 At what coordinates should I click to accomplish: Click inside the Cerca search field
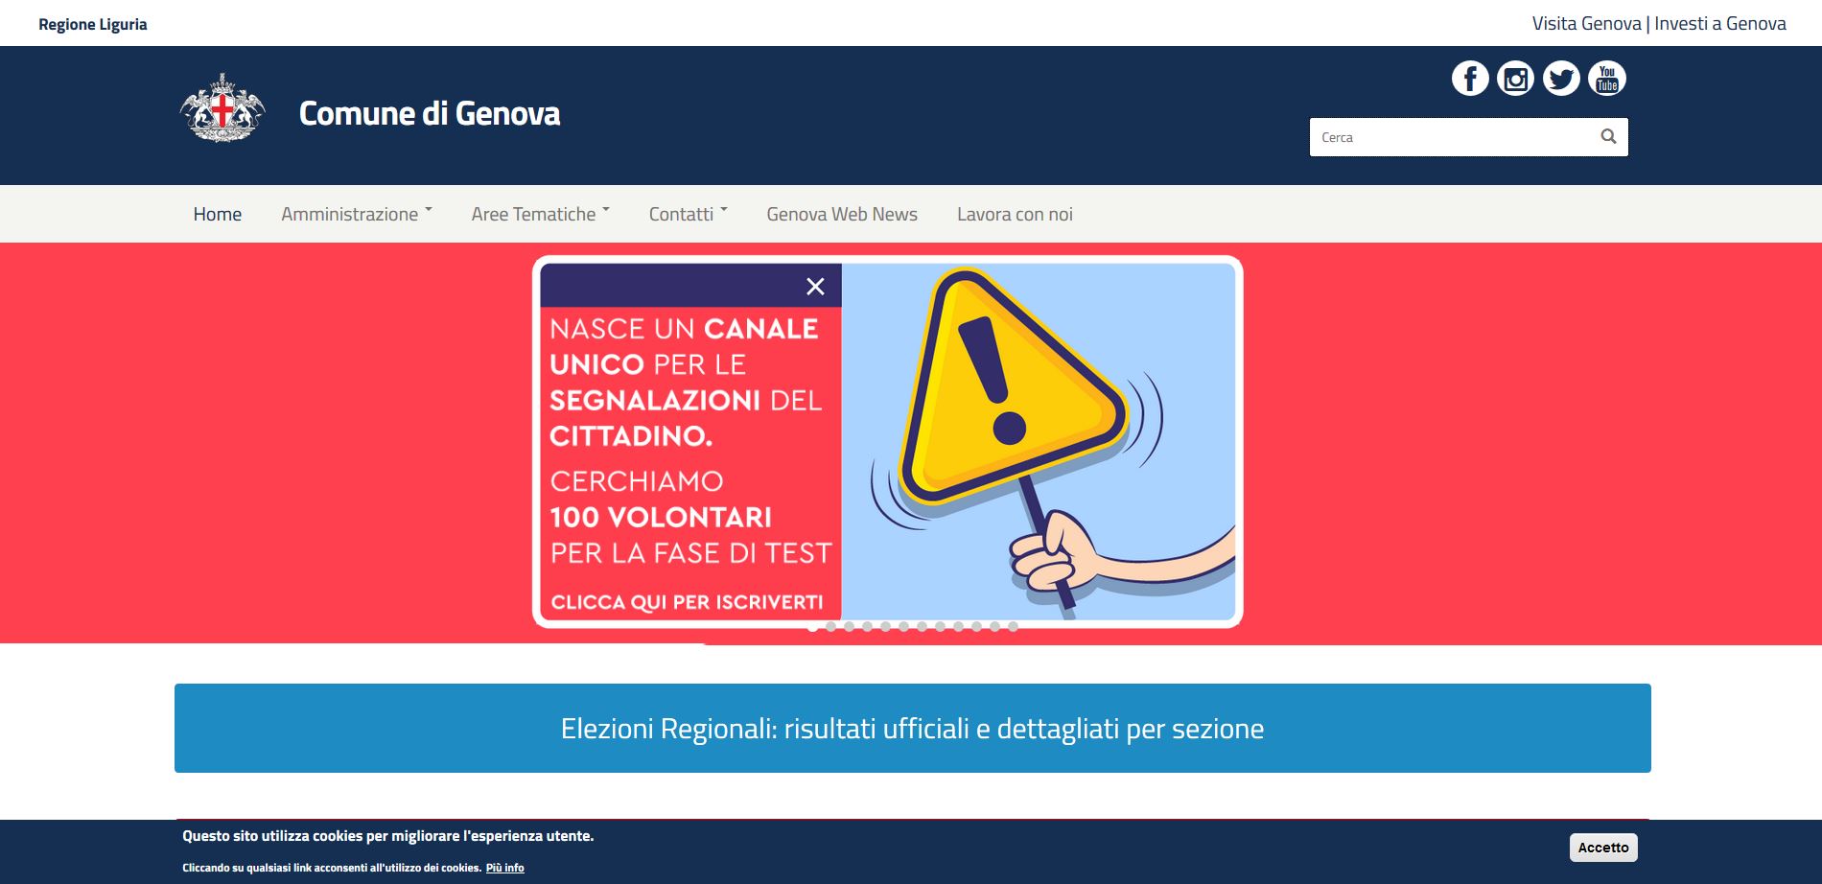(1448, 137)
